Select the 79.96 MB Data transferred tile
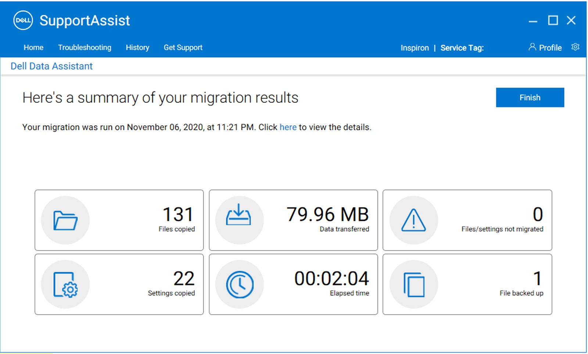This screenshot has width=588, height=354. [x=293, y=220]
